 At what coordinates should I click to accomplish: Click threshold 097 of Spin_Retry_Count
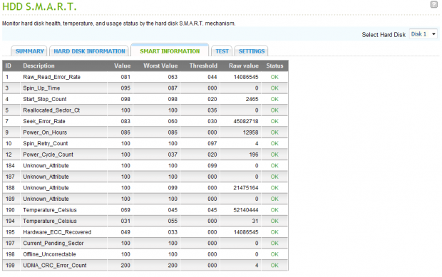[212, 144]
